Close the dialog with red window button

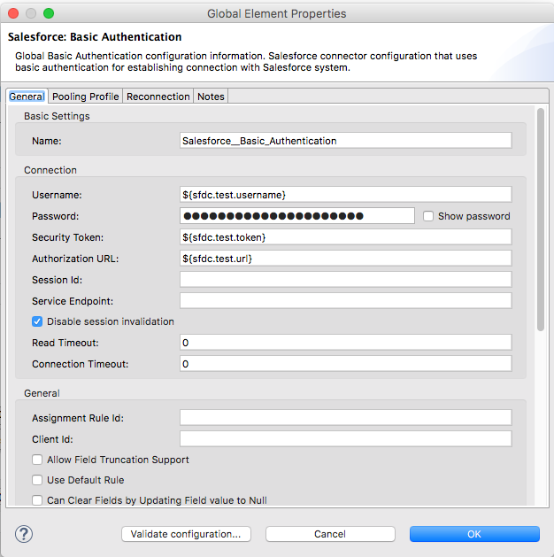[x=13, y=13]
